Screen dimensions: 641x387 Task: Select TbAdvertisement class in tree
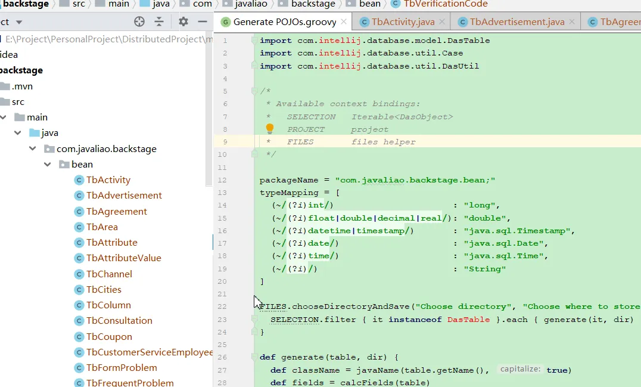pyautogui.click(x=124, y=196)
